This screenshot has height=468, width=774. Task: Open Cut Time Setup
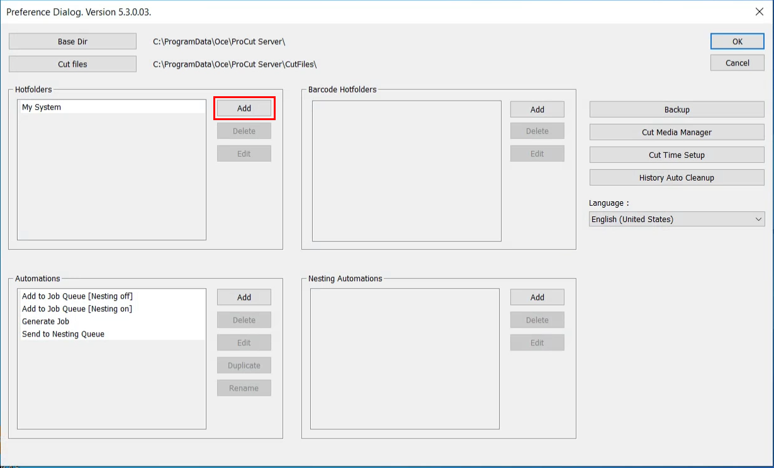point(676,155)
